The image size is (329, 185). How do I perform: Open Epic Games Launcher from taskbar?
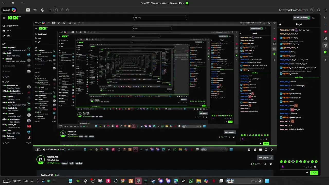[x=138, y=181]
